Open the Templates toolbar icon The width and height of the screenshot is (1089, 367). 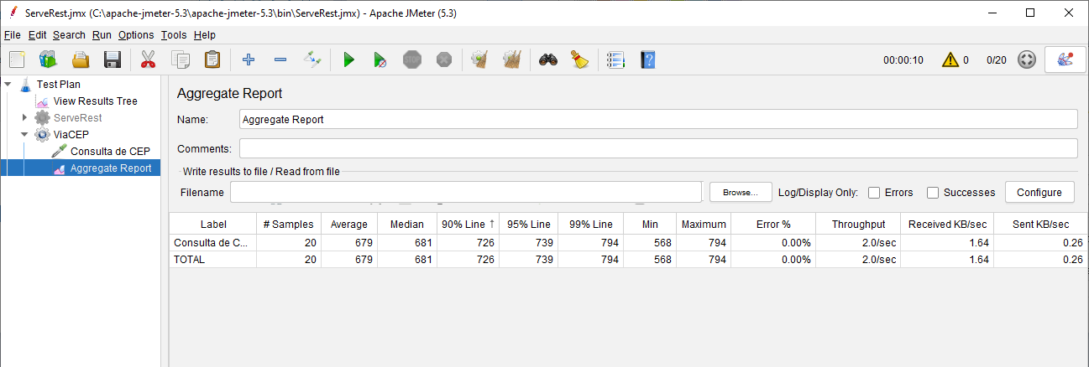pos(48,59)
